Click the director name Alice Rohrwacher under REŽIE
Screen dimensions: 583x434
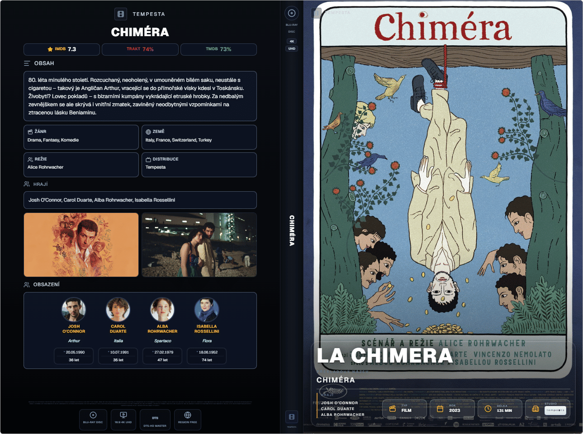click(x=46, y=167)
